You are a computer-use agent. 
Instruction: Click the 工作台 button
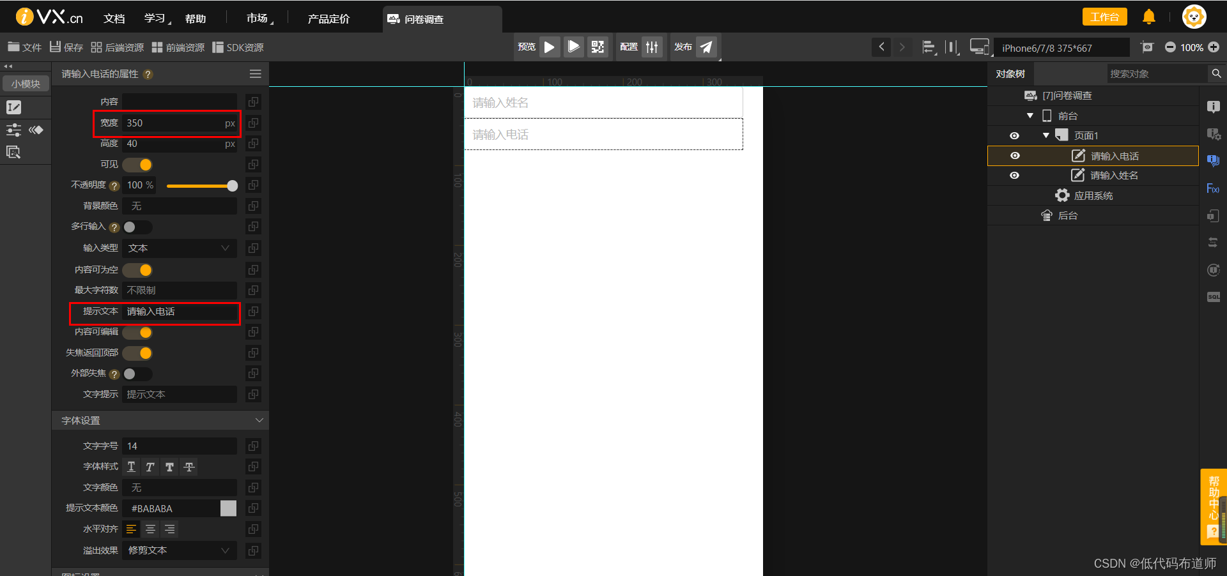point(1104,17)
